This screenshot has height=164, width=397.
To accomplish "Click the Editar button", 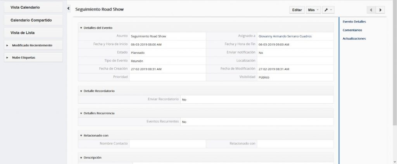I will (x=297, y=10).
